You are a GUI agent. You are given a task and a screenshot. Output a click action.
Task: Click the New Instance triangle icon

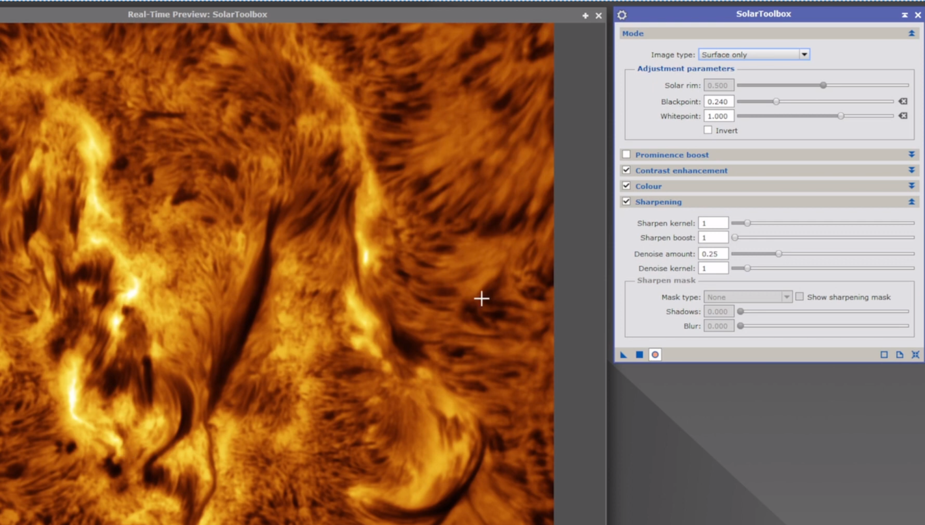[623, 355]
